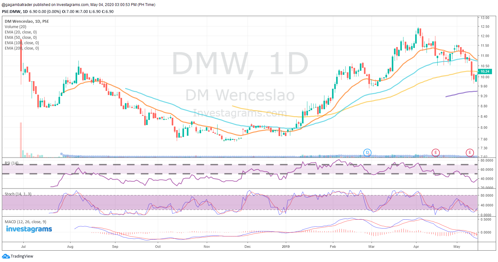Click the 'Jul' time axis label

click(x=23, y=247)
